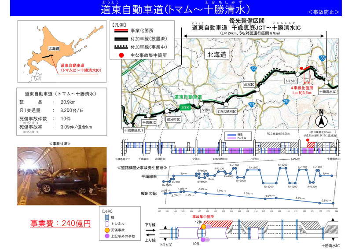Image resolution: width=352 pixels, height=249 pixels.
Task: Click the boxed むかわ穂別IC map label
Action: point(227,112)
